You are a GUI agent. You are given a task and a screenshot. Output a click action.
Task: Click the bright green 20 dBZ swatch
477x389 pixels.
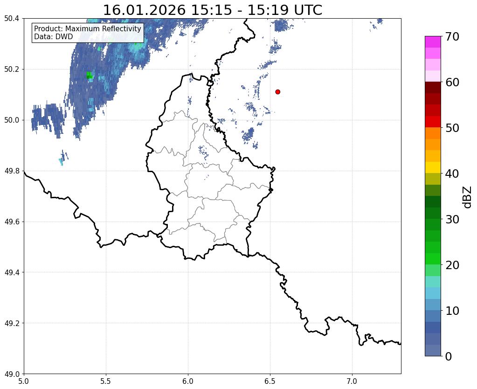[433, 259]
